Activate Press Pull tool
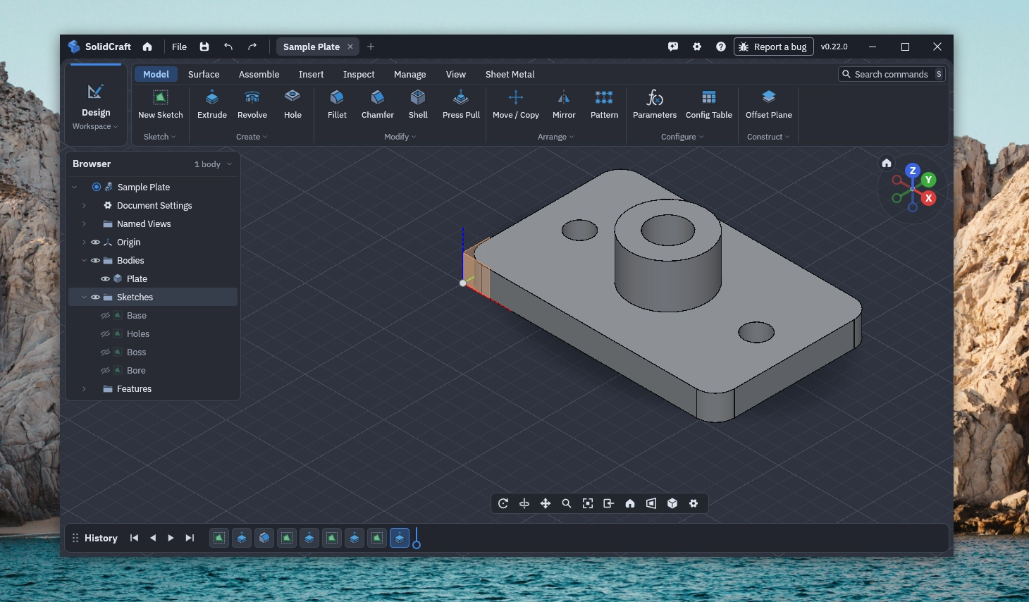1029x602 pixels. pyautogui.click(x=461, y=104)
